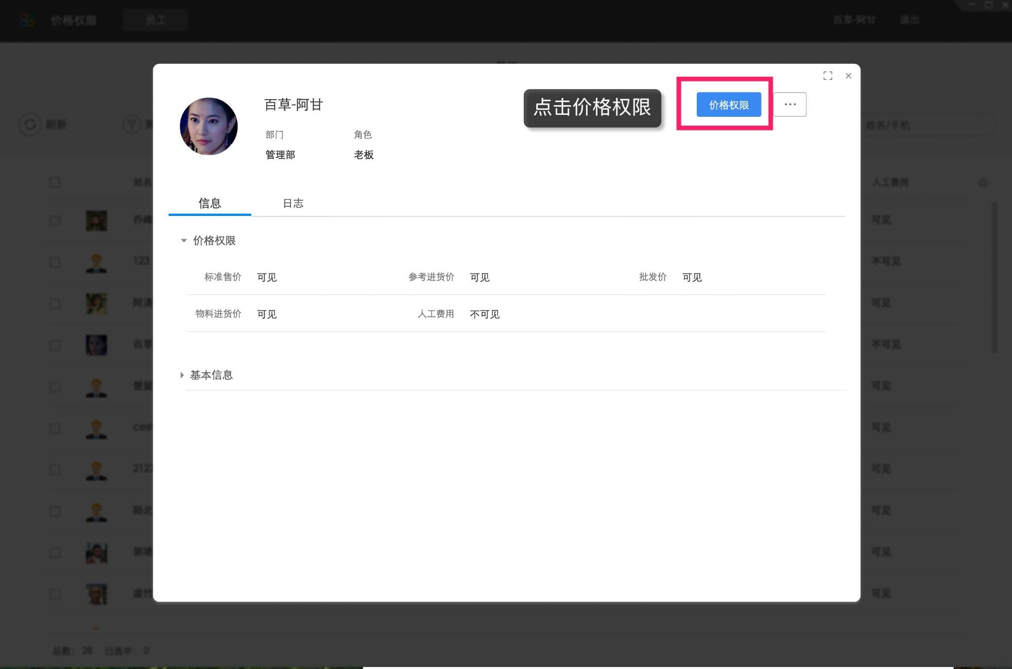Close the employee detail dialog

848,76
